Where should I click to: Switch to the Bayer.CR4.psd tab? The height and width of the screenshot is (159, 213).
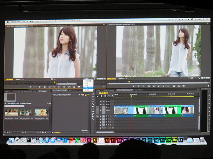(139, 90)
